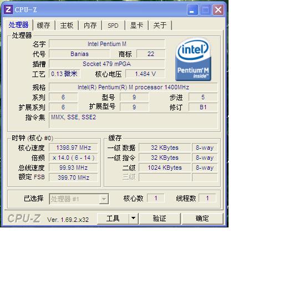The image size is (284, 284).
Task: Click the CPU-Z title bar logo icon
Action: pyautogui.click(x=8, y=9)
